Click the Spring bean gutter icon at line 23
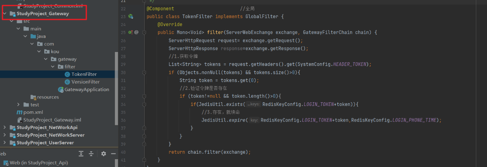This screenshot has width=487, height=167. tap(131, 16)
